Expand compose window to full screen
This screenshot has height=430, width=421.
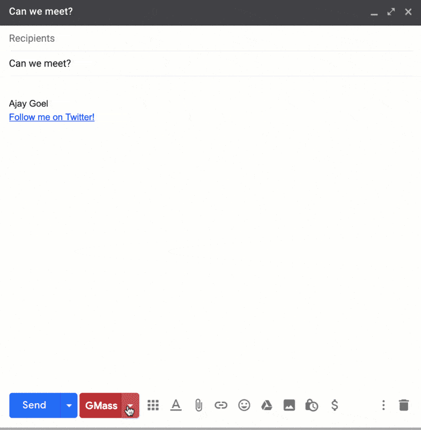click(x=391, y=12)
